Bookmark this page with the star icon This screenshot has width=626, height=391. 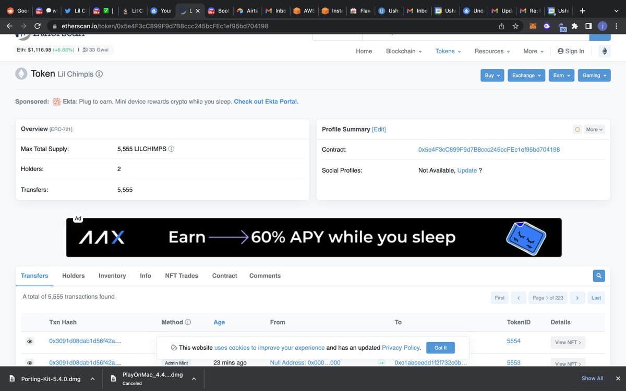[515, 26]
